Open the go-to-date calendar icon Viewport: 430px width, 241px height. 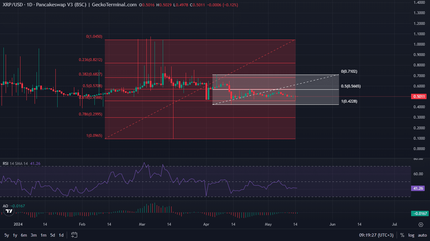coord(74,235)
